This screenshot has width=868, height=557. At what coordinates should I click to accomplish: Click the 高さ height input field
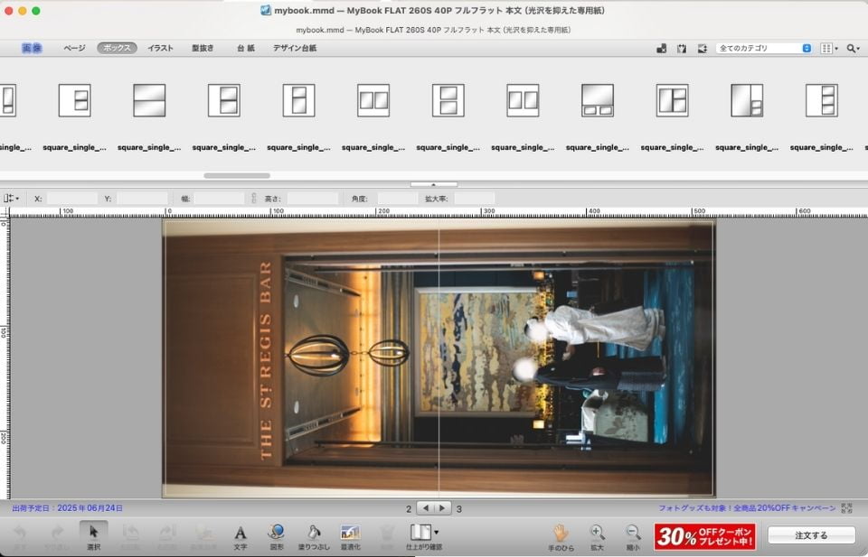point(312,199)
